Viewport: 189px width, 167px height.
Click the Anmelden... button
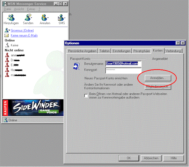pyautogui.click(x=158, y=78)
